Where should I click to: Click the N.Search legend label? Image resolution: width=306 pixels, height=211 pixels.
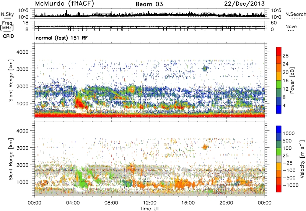click(296, 14)
